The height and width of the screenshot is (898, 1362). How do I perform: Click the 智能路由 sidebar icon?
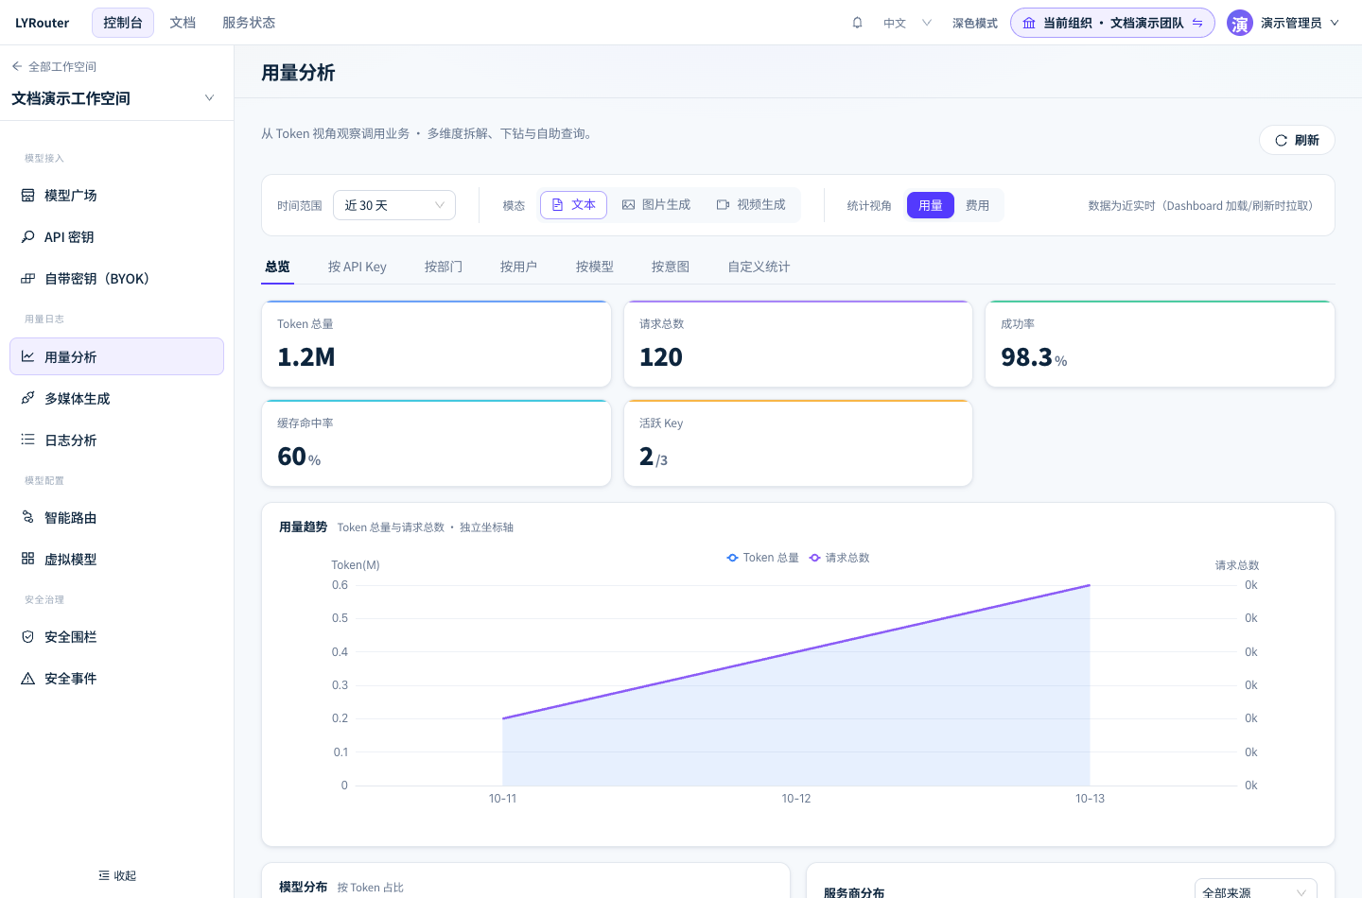coord(27,518)
